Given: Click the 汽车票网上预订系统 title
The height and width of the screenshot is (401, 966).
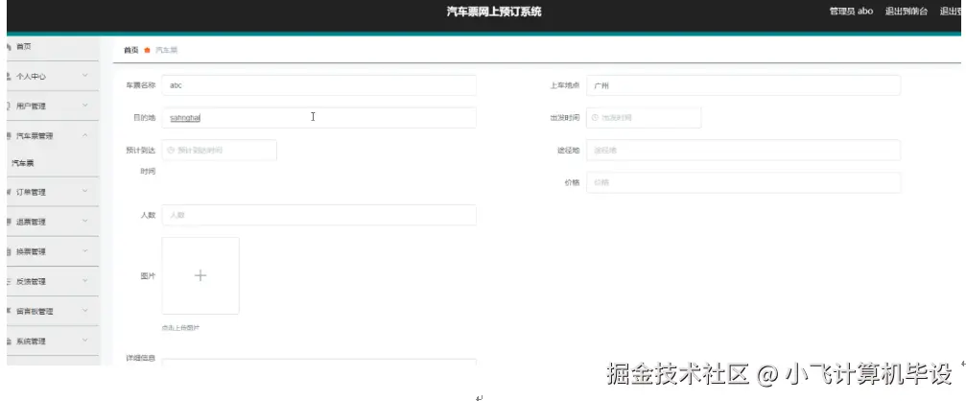Looking at the screenshot, I should (x=494, y=12).
